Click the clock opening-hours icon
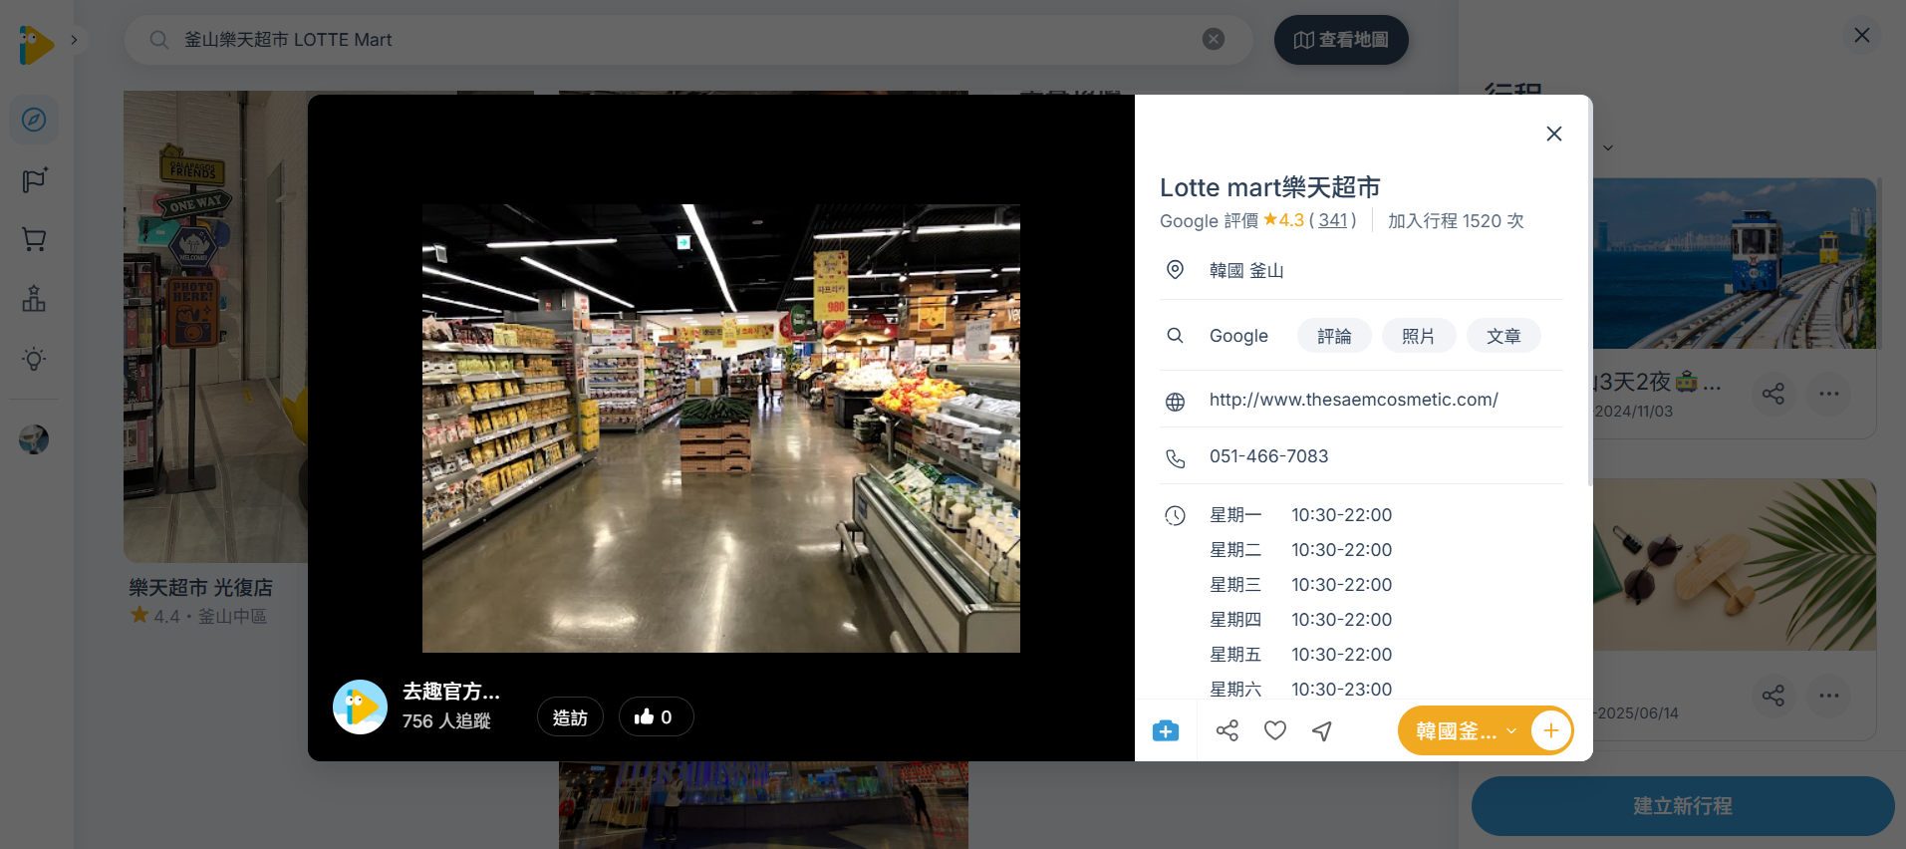This screenshot has width=1906, height=849. tap(1176, 515)
